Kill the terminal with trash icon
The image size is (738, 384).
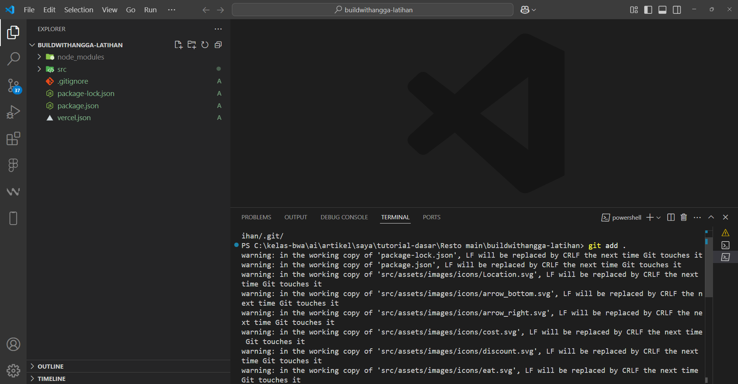coord(684,217)
